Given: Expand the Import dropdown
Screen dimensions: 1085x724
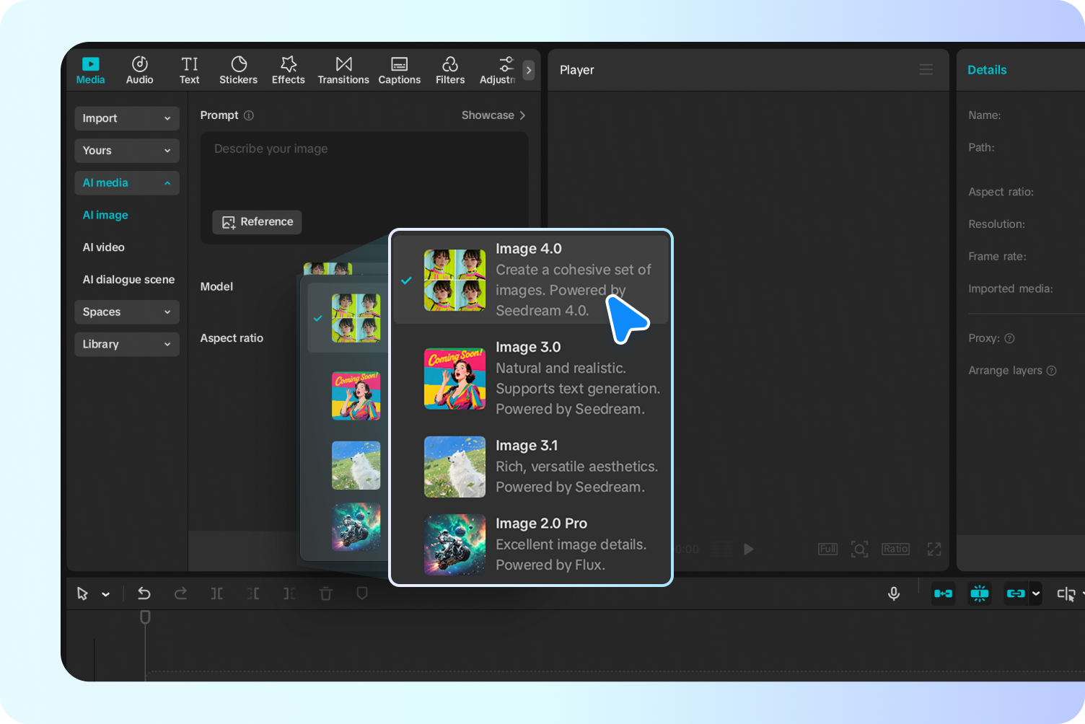Looking at the screenshot, I should point(127,118).
